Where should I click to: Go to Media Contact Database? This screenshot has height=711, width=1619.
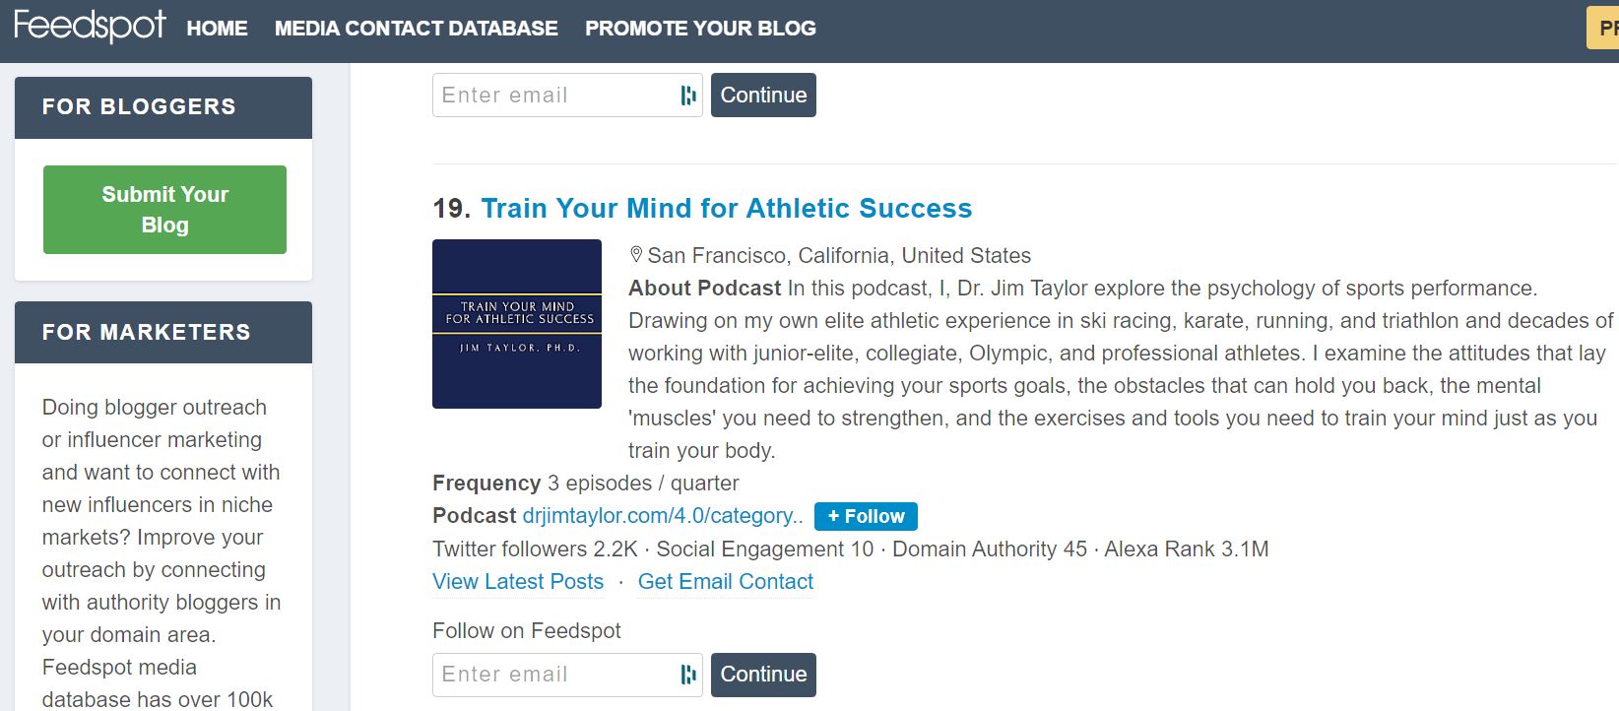[417, 29]
